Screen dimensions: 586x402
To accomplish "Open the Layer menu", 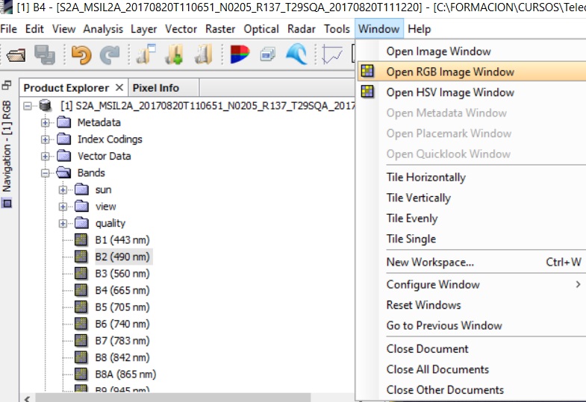I will [143, 29].
